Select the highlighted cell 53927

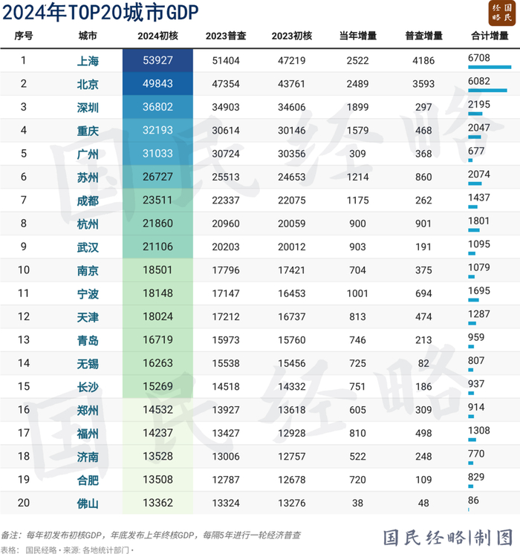[x=157, y=60]
